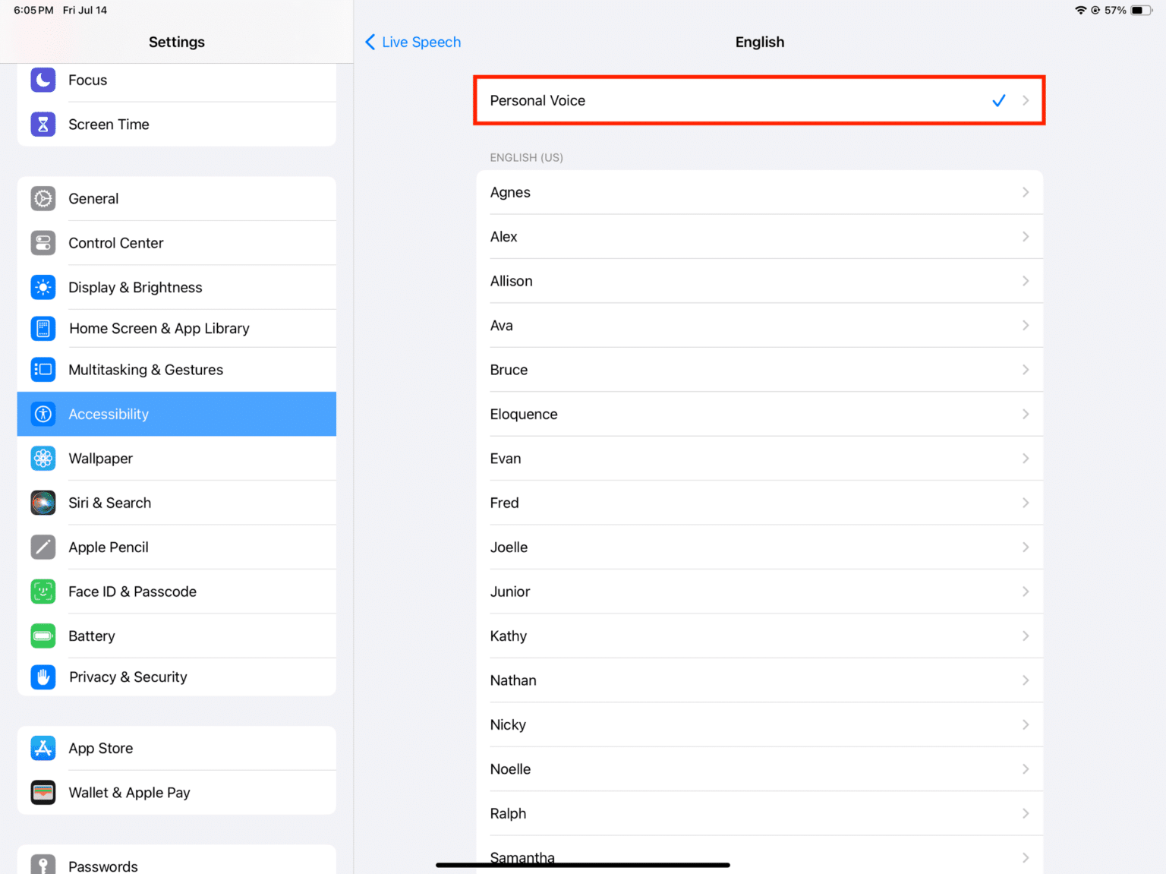Tap the 6:05 PM clock

coord(33,10)
